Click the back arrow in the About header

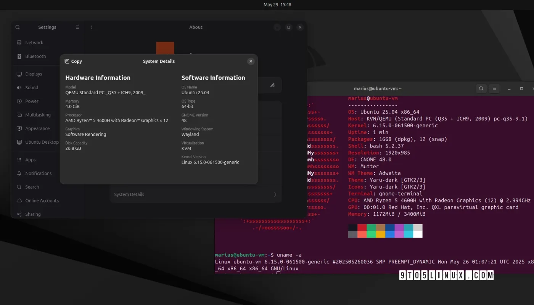[x=92, y=27]
